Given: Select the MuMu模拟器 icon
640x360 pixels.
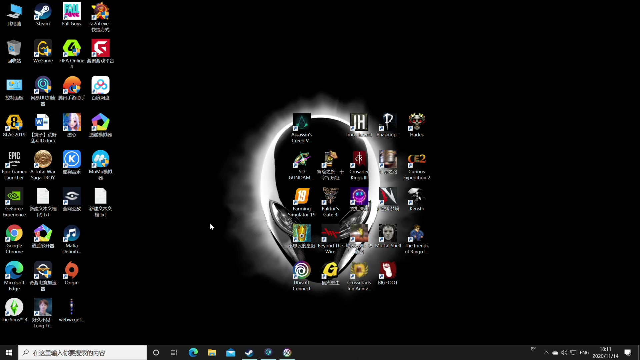Looking at the screenshot, I should tap(100, 165).
